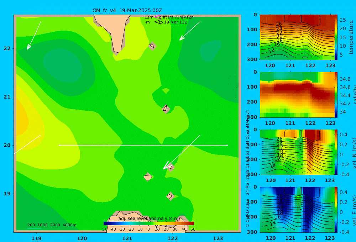Click longitude tick label 120 on main map
356x242 pixels.
point(82,238)
